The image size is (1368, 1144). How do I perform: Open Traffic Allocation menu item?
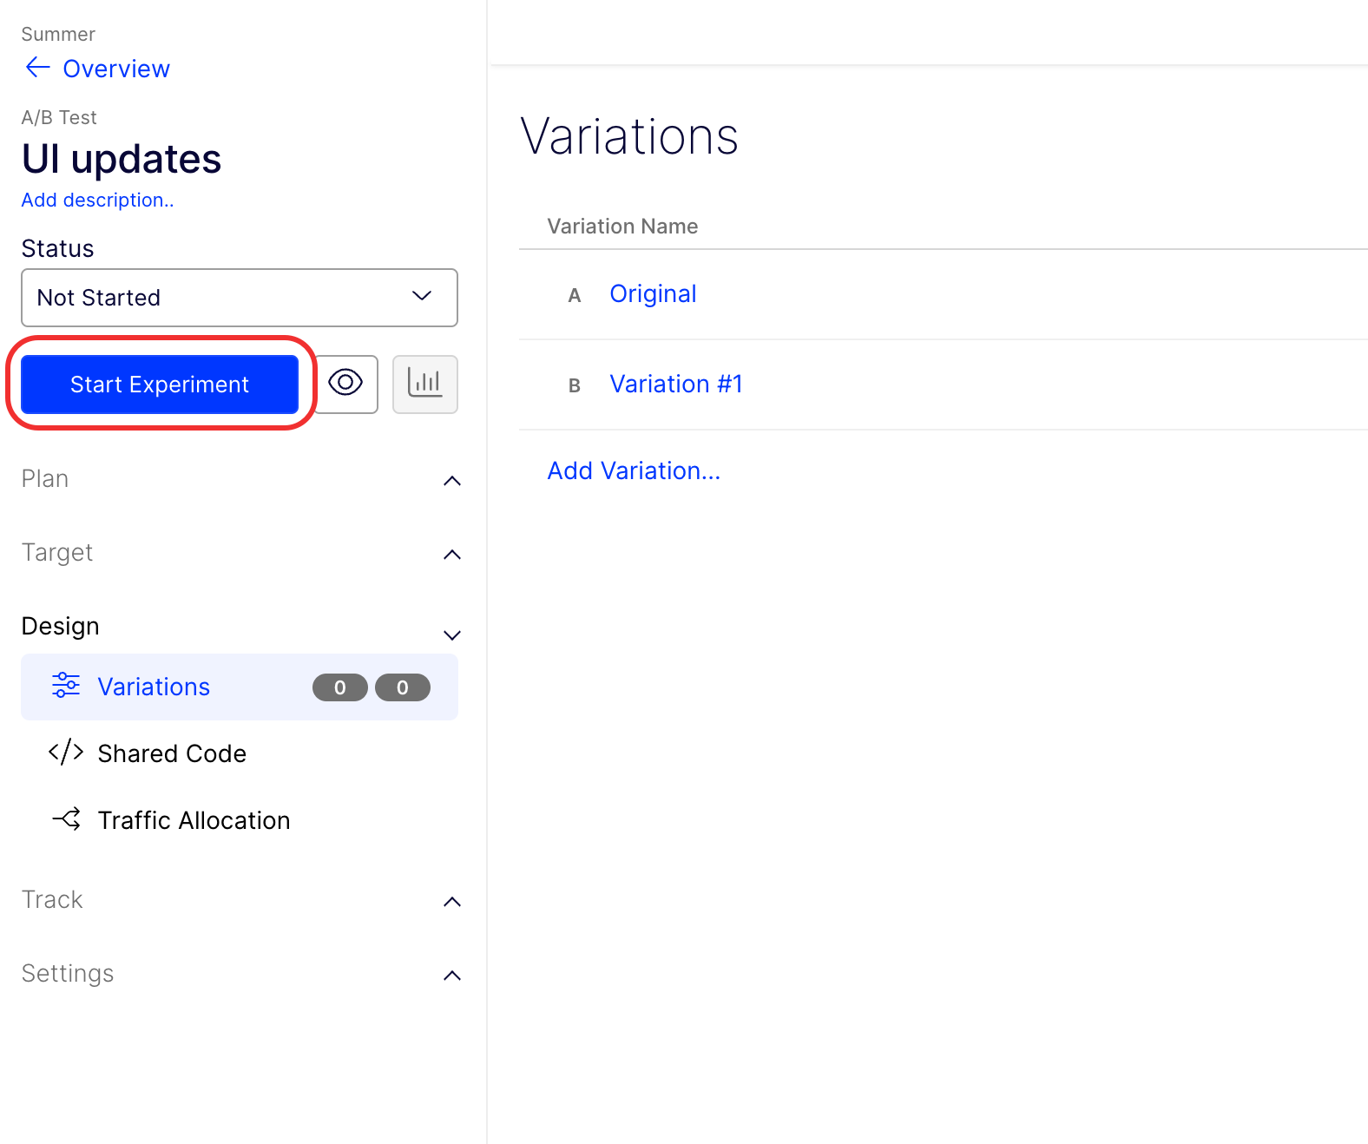tap(194, 820)
